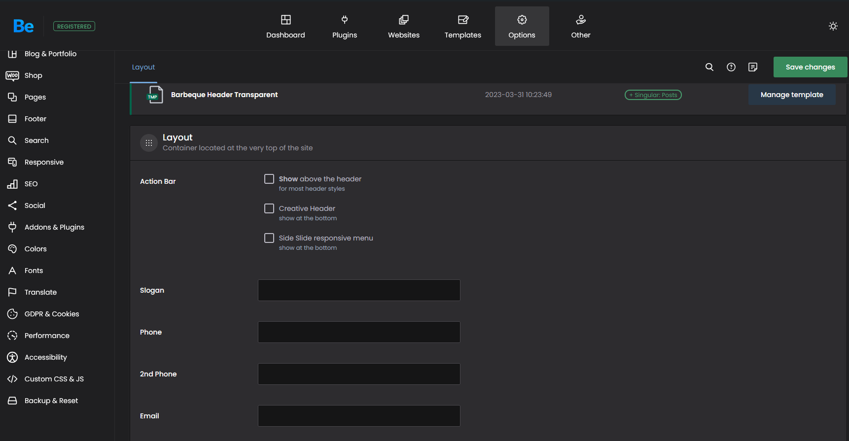
Task: Click the 2023-03-31 10:23:49 timestamp
Action: pos(518,95)
